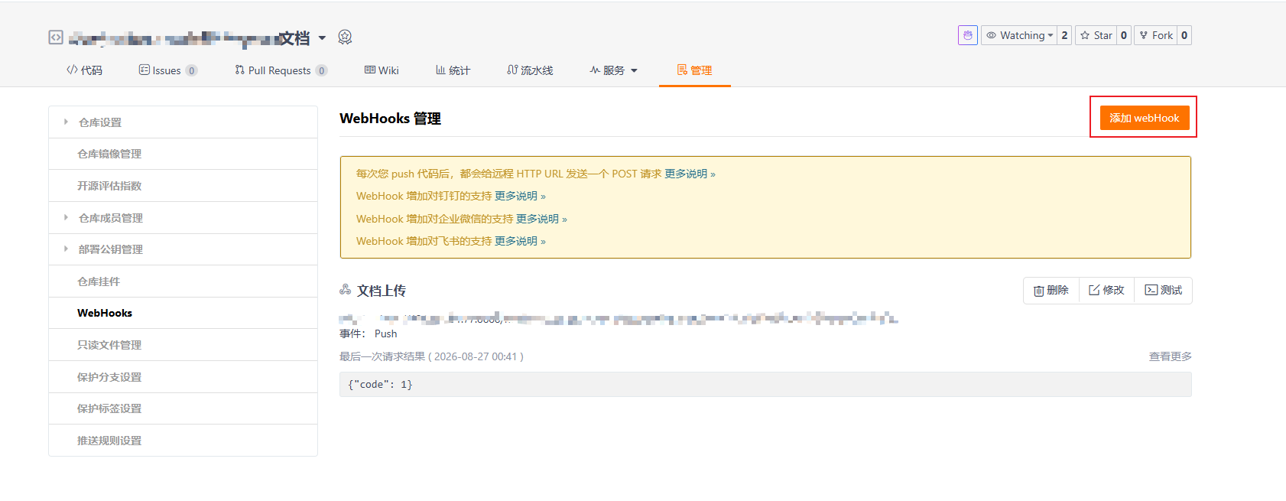1286x501 pixels.
Task: Open 开源评估指数 in sidebar
Action: [x=183, y=186]
